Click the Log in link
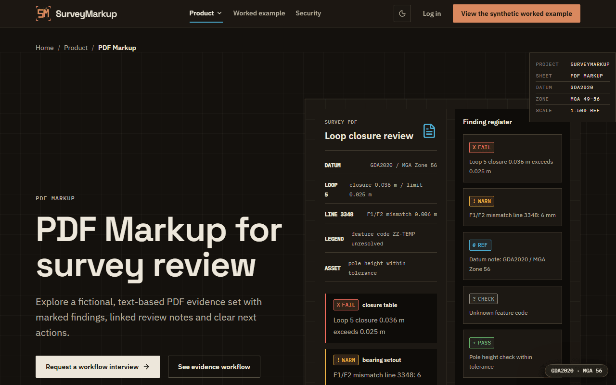616x385 pixels. pos(432,13)
